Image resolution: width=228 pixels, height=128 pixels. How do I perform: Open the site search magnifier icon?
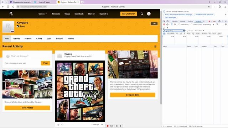click(142, 14)
